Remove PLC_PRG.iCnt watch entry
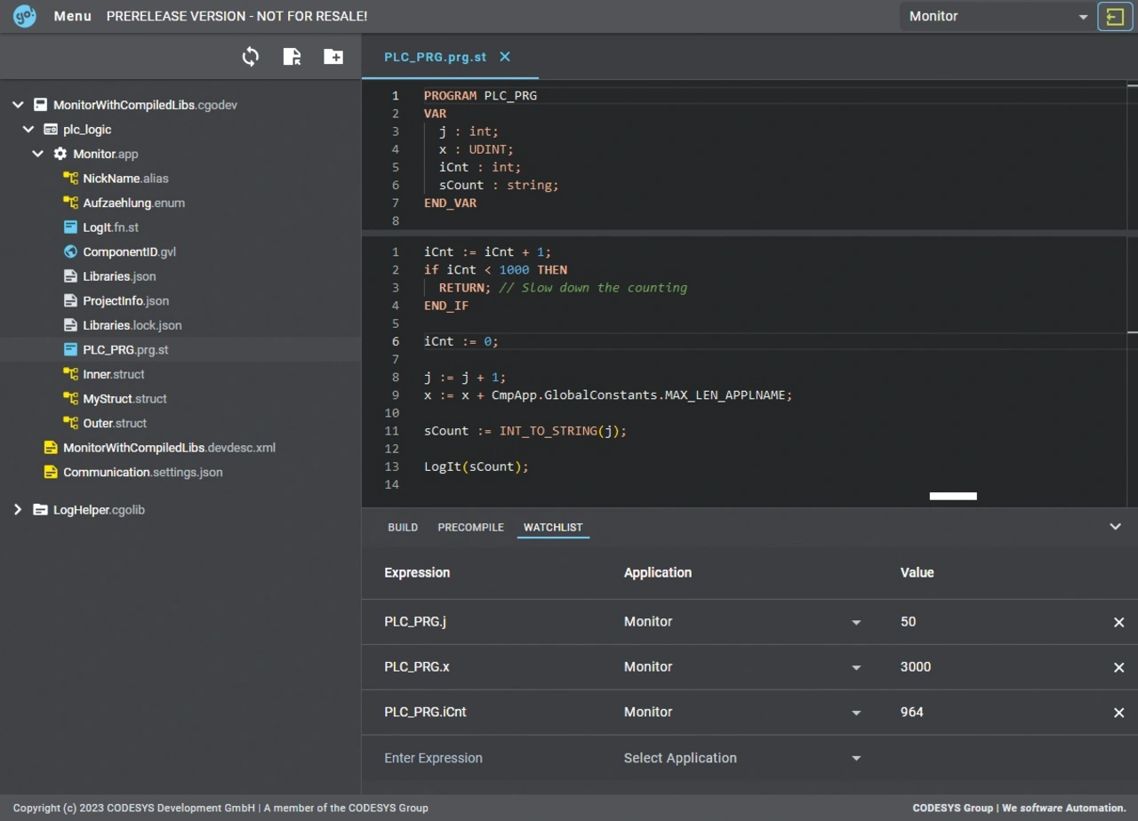The width and height of the screenshot is (1138, 821). pos(1118,713)
